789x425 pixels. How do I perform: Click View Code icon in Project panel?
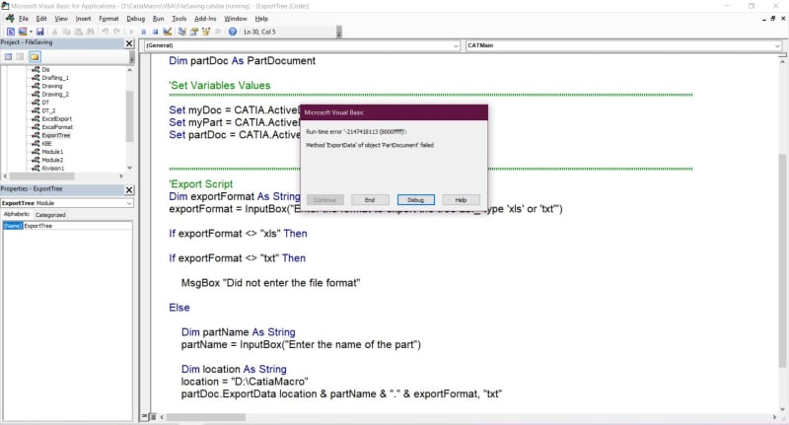(x=8, y=57)
